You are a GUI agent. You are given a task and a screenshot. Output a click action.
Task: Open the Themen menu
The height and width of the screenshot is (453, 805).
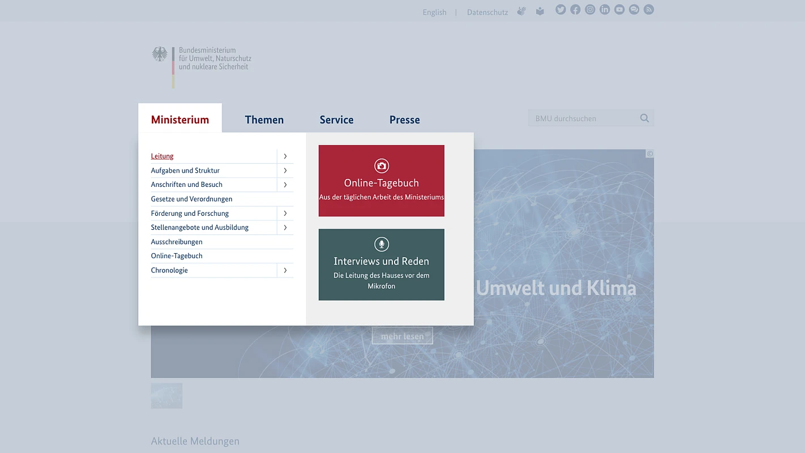coord(264,119)
